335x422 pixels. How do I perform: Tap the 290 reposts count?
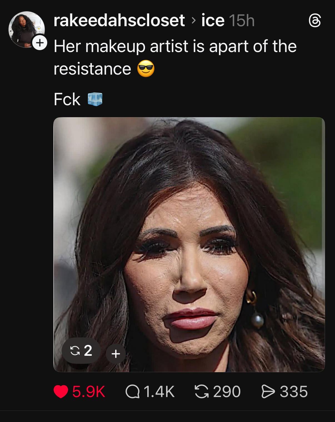click(227, 392)
